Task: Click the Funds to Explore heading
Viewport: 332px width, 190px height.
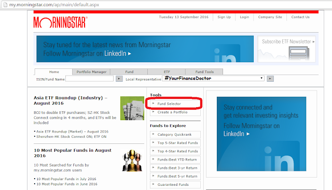Action: coord(168,126)
